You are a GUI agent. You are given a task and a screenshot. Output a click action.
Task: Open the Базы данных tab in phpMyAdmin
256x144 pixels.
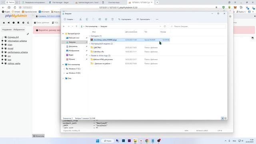(42, 22)
